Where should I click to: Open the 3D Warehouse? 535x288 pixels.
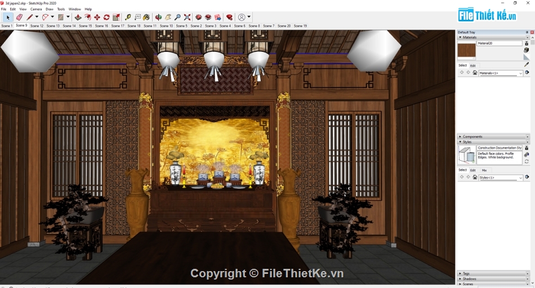point(199,17)
